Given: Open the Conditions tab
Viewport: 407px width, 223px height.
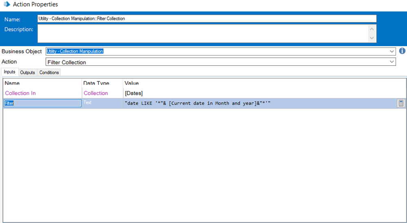Looking at the screenshot, I should click(49, 72).
